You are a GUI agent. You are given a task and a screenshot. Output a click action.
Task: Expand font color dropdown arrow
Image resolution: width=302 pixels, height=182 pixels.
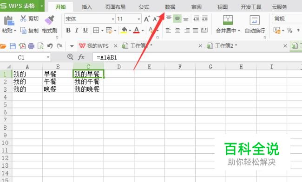(x=143, y=31)
